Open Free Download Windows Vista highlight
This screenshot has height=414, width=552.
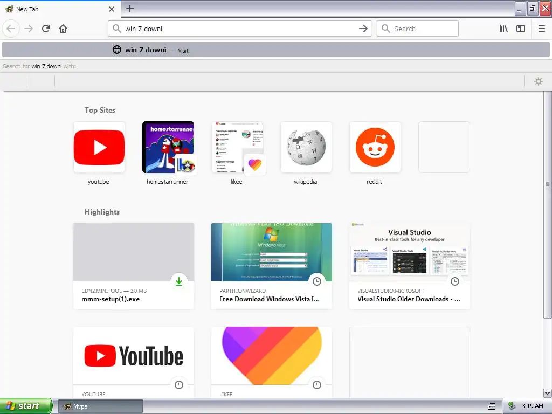[272, 266]
